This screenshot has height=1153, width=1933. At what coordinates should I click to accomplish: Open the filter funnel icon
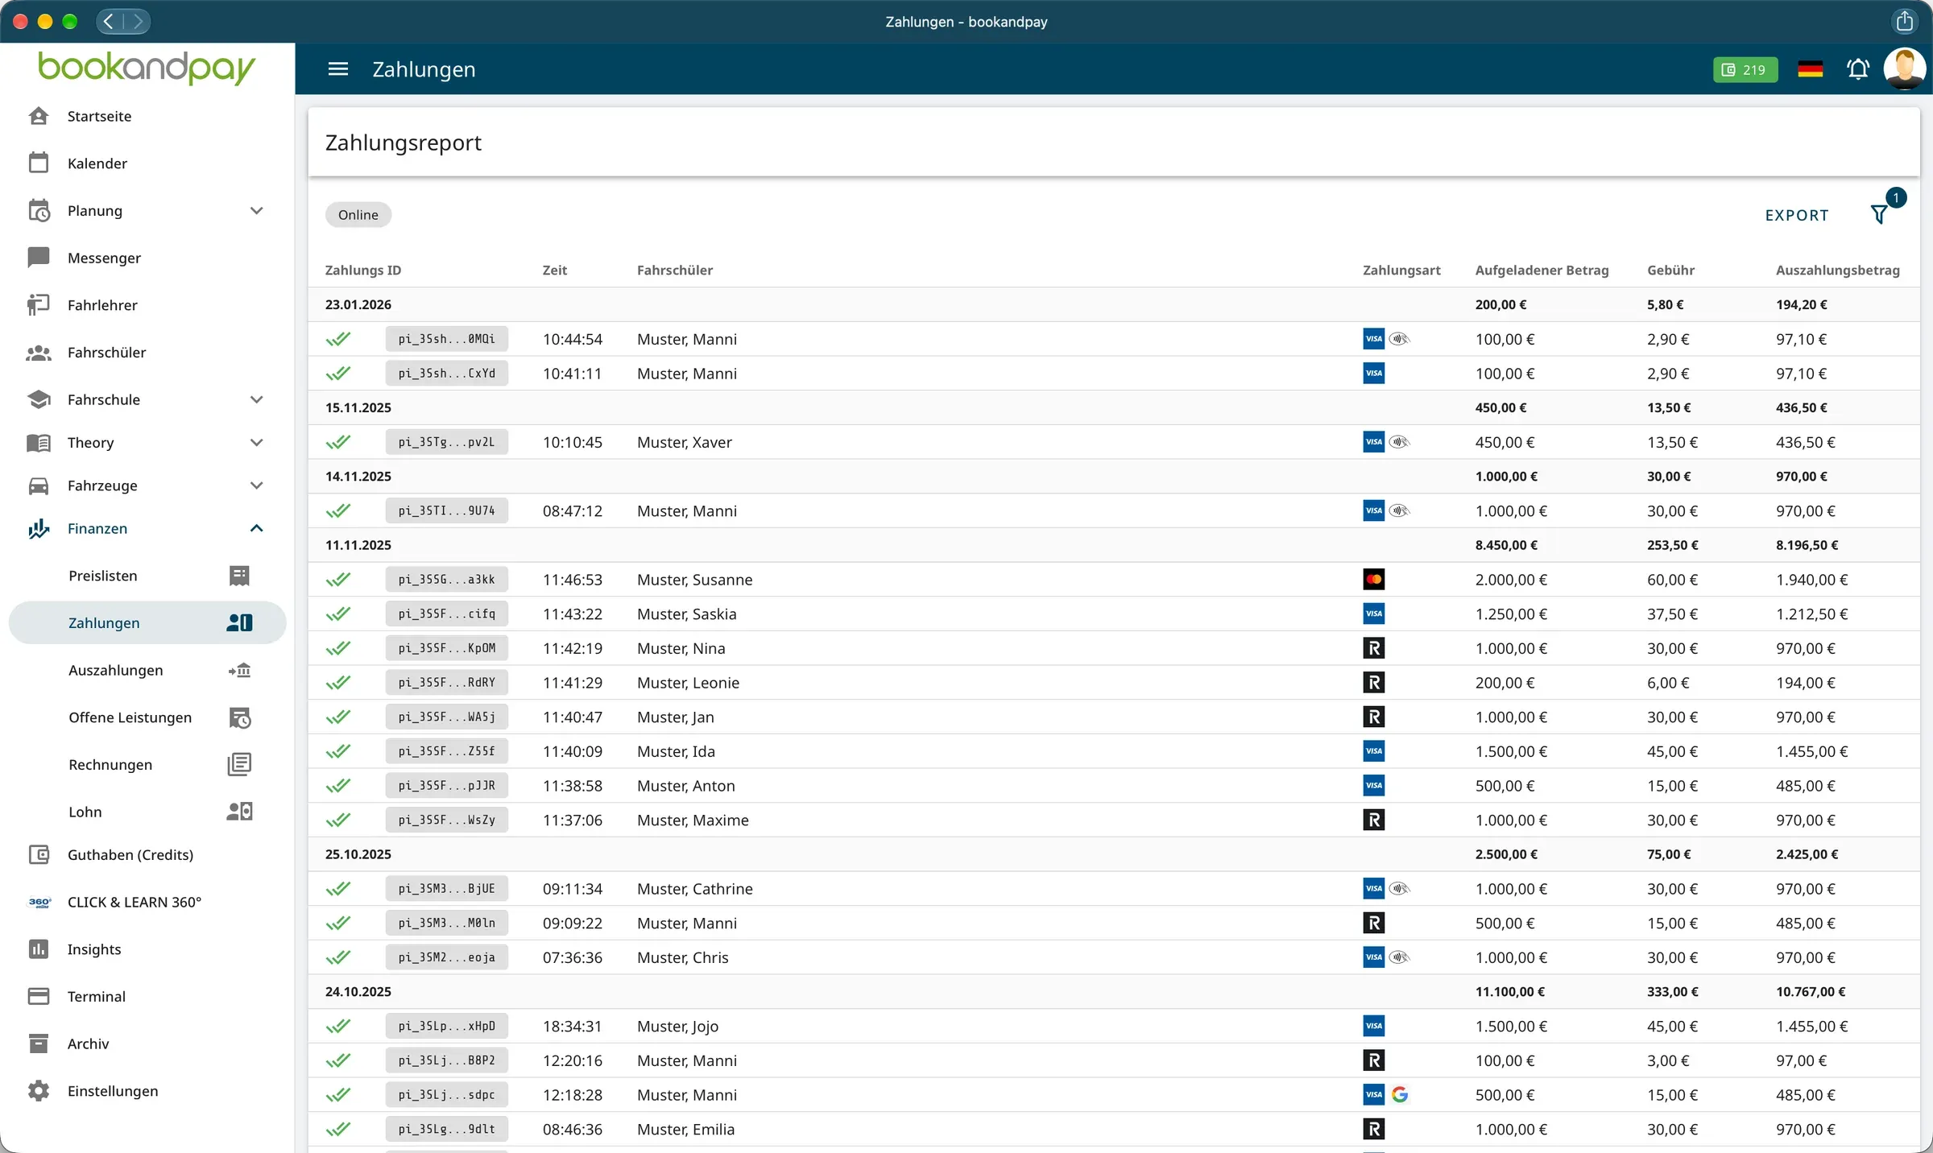pyautogui.click(x=1879, y=214)
